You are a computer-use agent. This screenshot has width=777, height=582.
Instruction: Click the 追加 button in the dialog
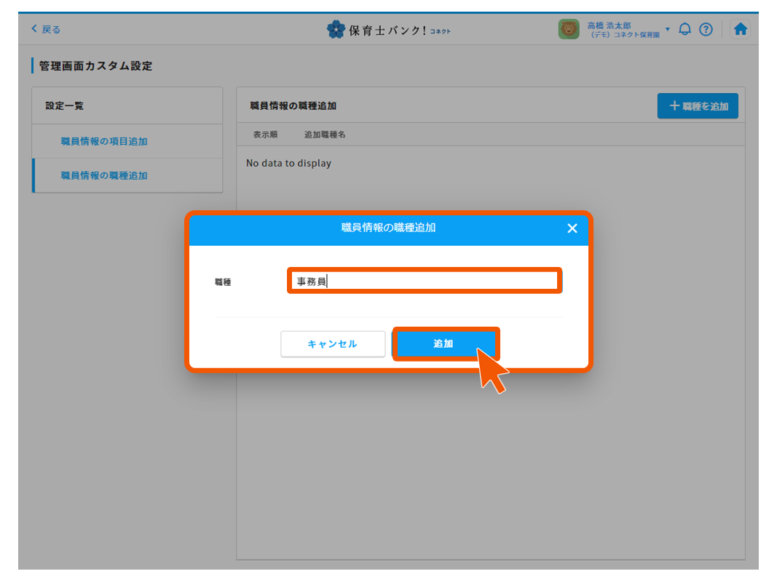click(444, 343)
